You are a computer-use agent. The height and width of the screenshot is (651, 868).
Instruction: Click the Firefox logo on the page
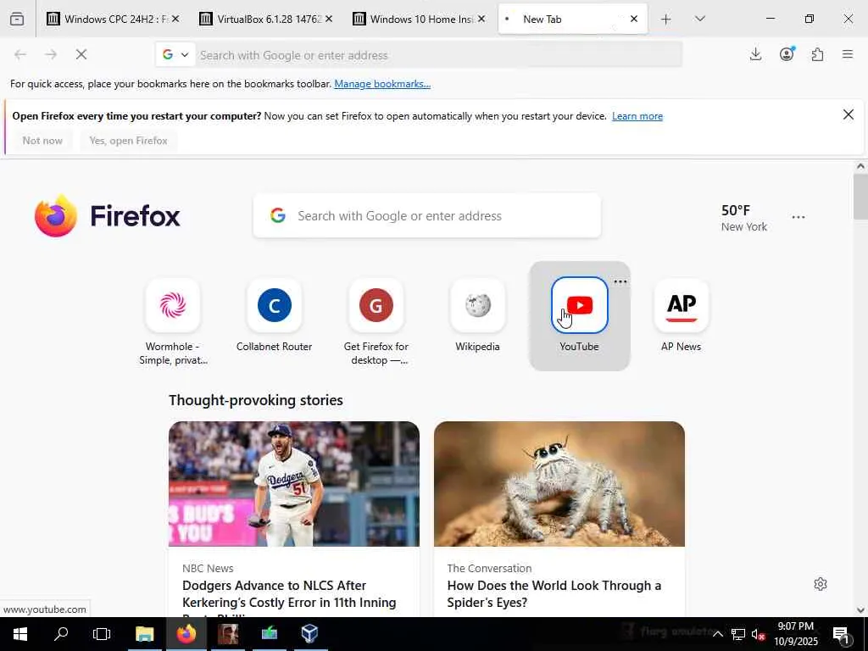pos(108,216)
